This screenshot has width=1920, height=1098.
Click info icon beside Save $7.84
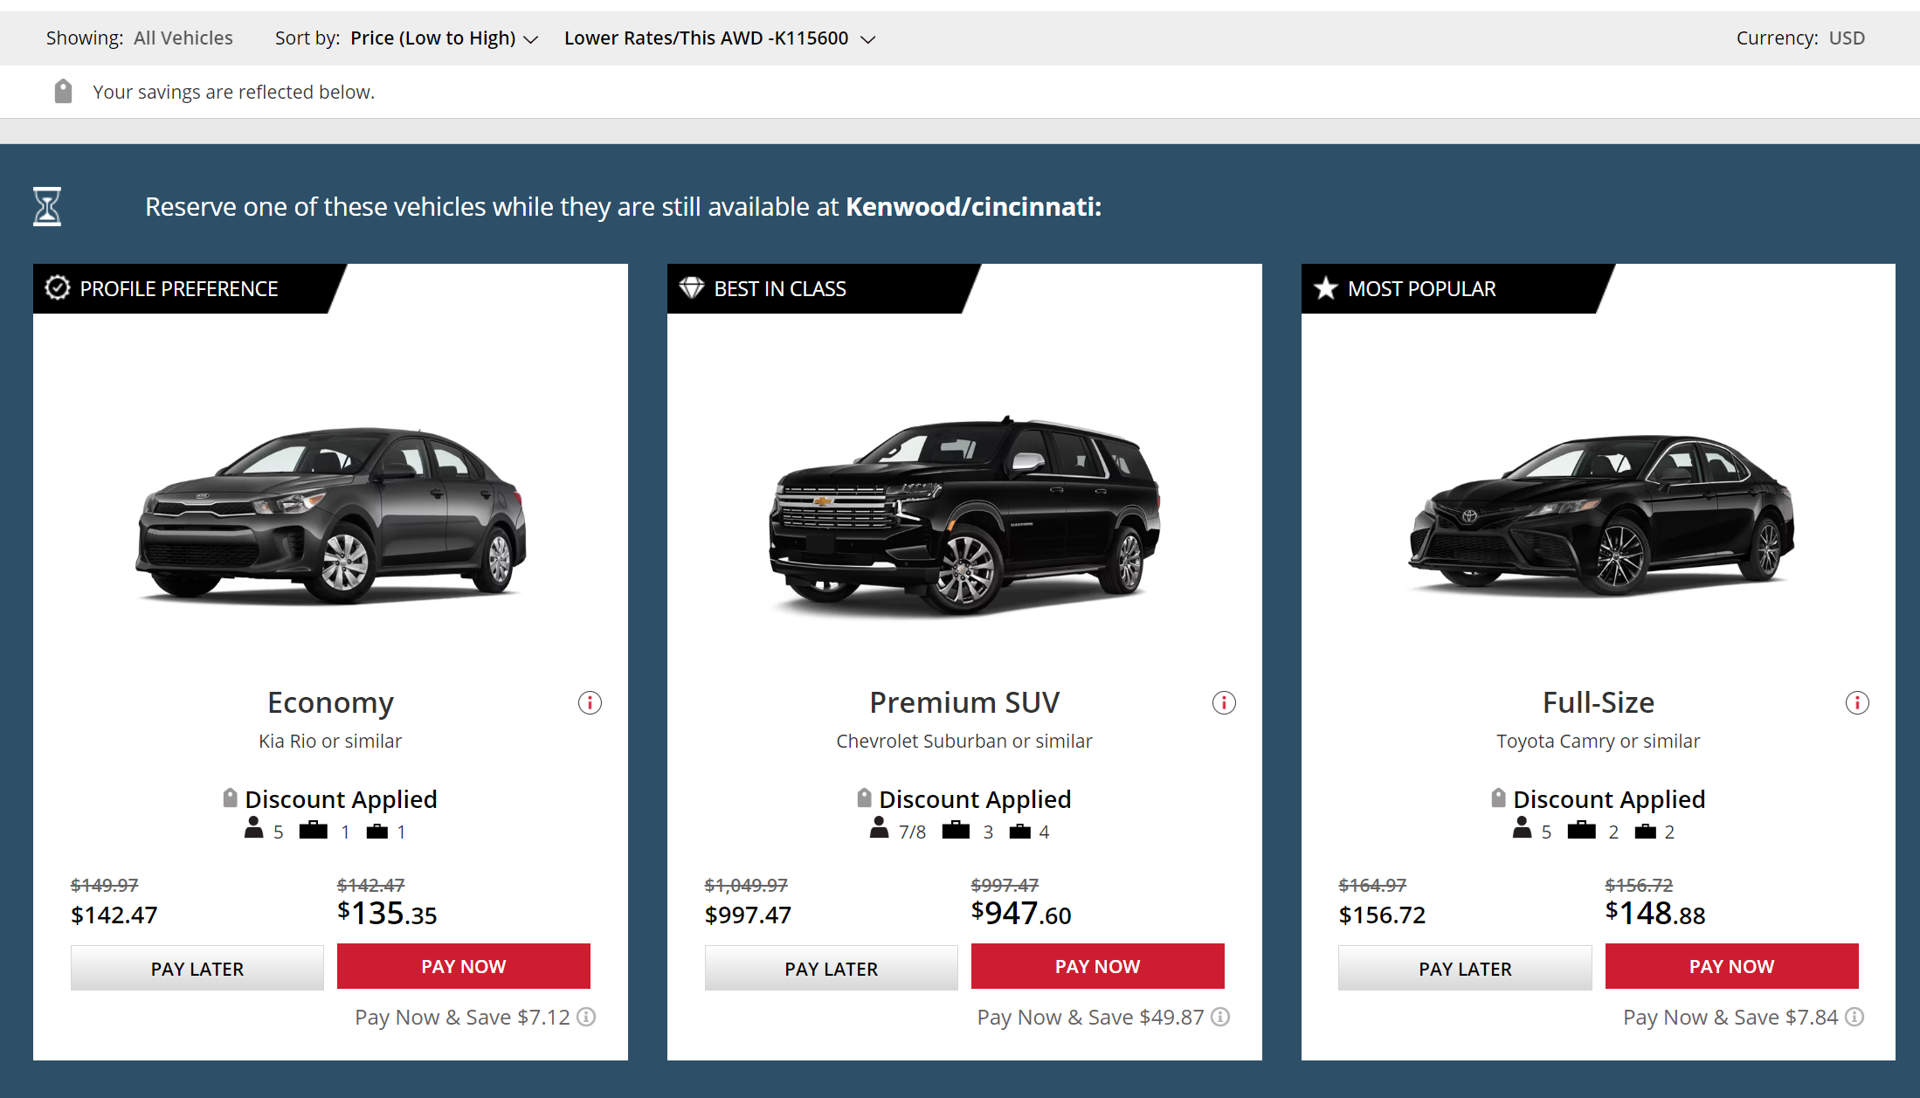pyautogui.click(x=1855, y=1017)
